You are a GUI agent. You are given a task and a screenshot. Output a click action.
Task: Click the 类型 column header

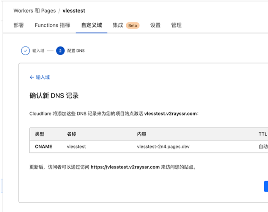40,134
